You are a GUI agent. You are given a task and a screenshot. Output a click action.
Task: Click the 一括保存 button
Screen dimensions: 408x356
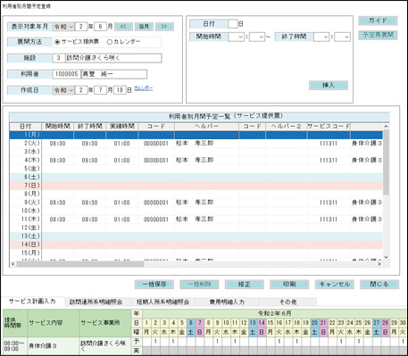pyautogui.click(x=154, y=285)
